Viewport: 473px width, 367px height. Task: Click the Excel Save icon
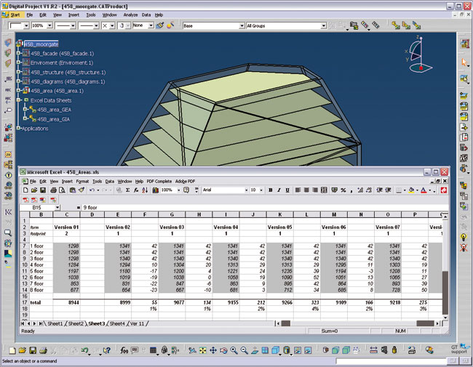click(44, 190)
